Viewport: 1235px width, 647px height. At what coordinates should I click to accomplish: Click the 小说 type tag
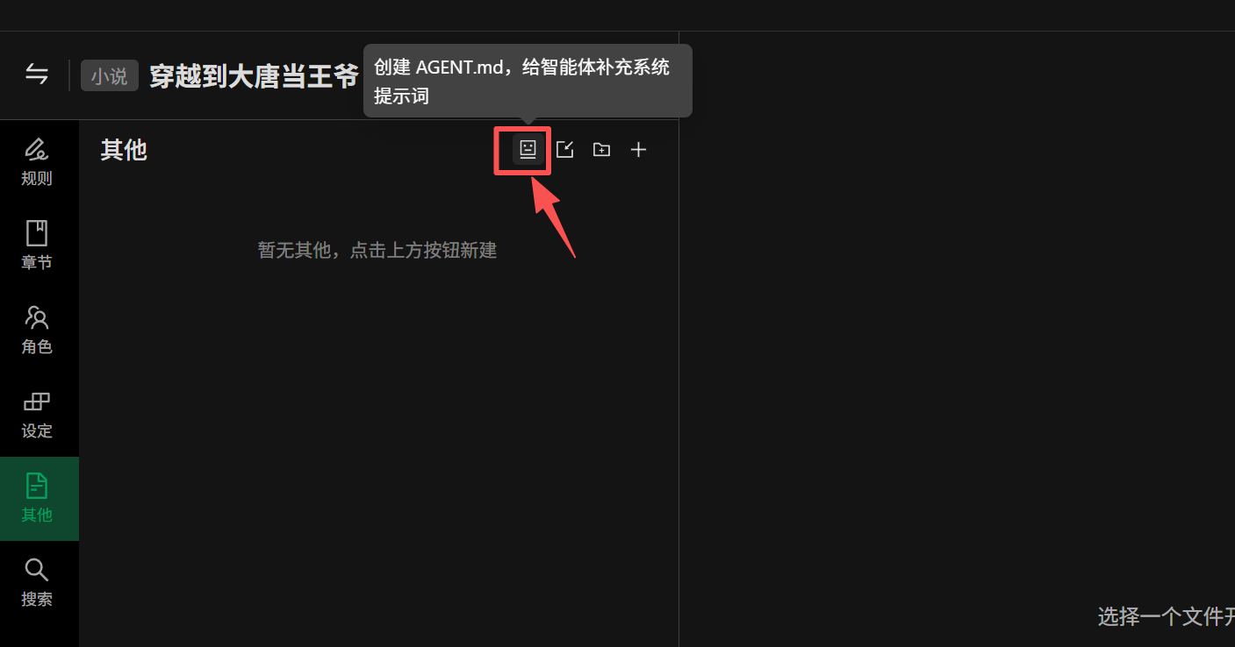pos(110,76)
